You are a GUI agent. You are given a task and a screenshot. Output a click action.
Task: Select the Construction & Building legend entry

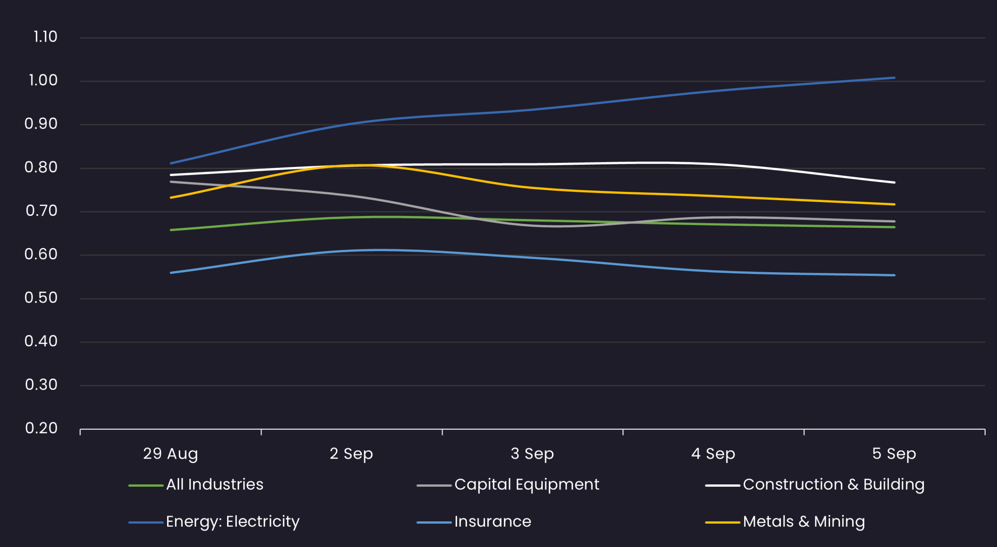(x=833, y=485)
